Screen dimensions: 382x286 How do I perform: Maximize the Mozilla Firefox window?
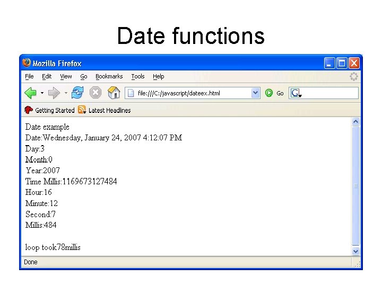342,63
